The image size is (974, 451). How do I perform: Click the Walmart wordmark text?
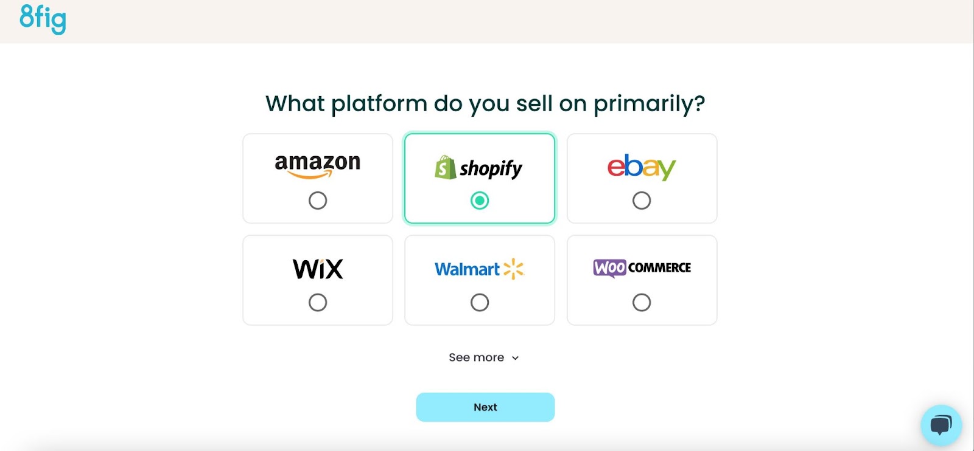coord(467,269)
